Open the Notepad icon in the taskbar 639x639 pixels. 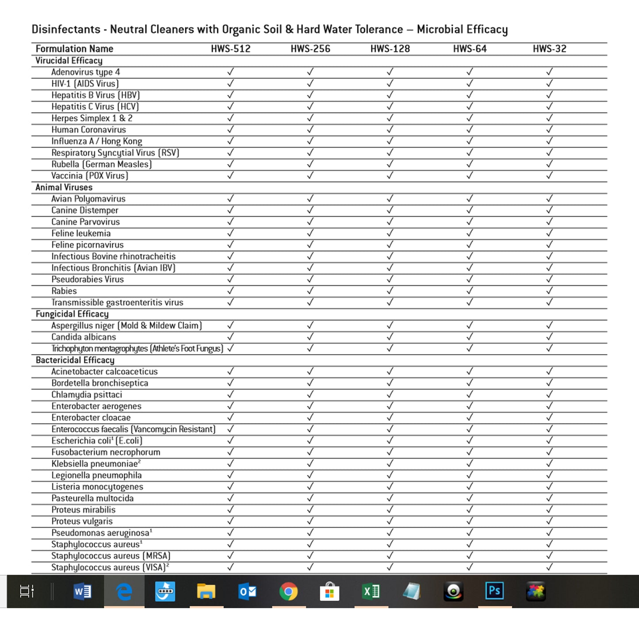click(x=412, y=591)
